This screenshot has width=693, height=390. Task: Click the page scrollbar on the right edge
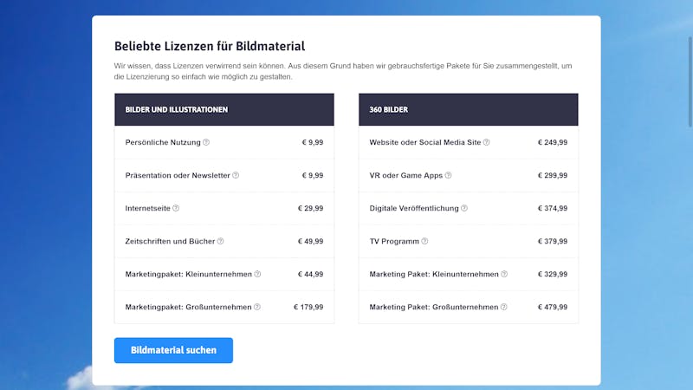(x=690, y=81)
